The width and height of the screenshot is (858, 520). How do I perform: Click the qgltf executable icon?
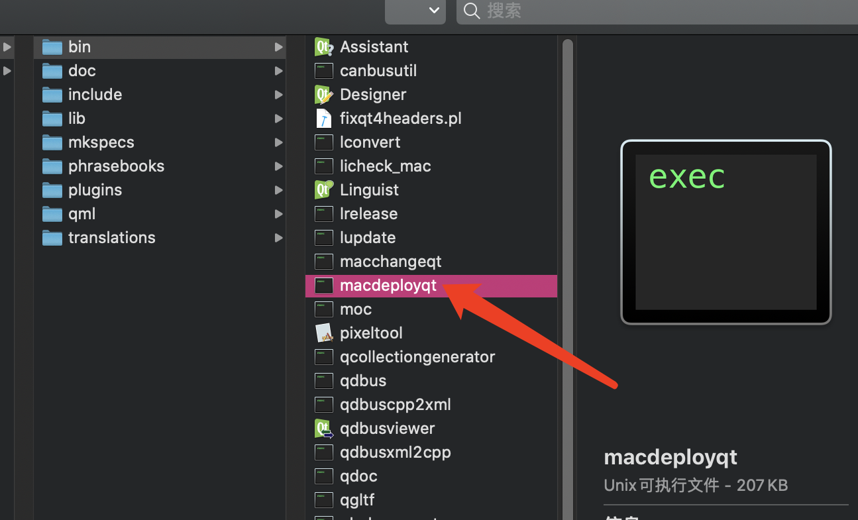click(x=323, y=500)
